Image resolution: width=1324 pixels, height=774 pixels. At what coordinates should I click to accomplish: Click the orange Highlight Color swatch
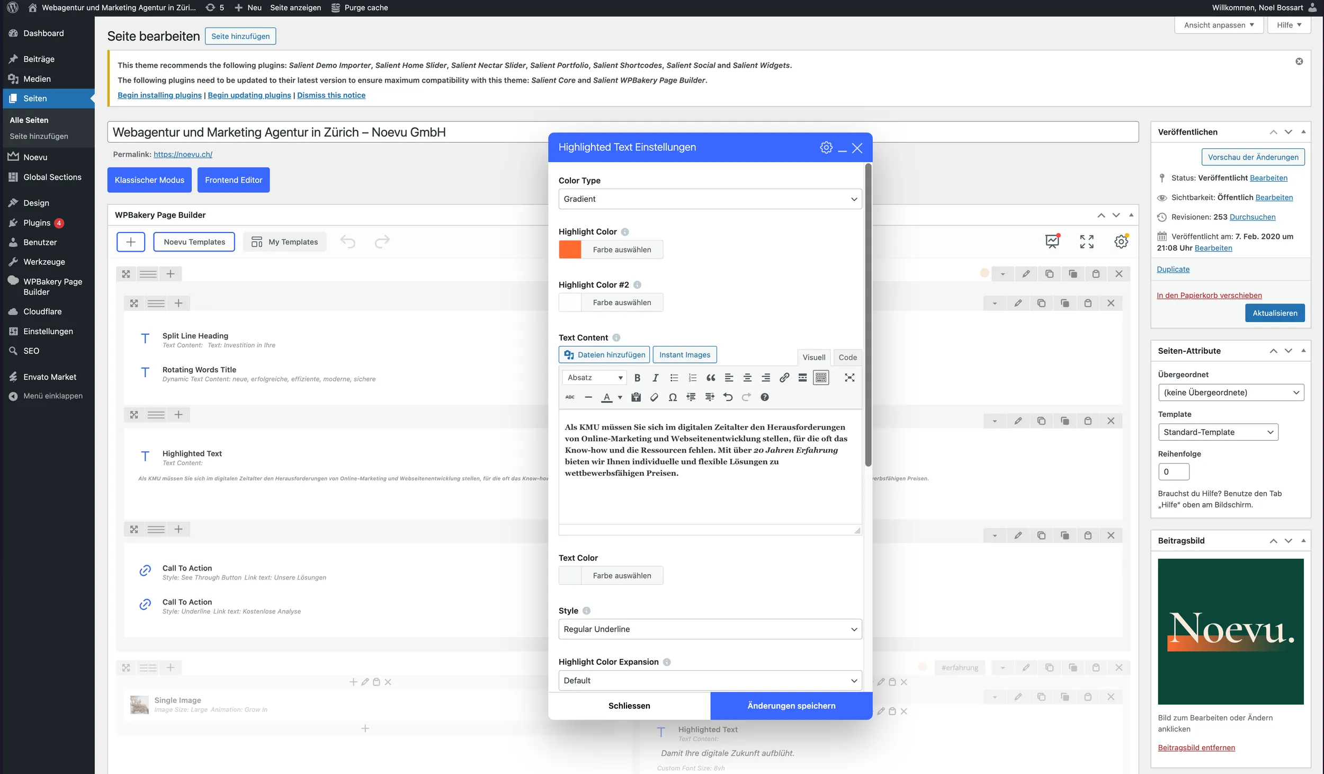point(570,249)
